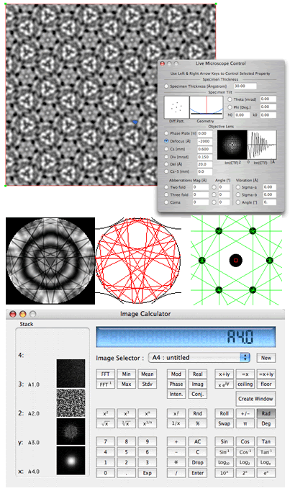This screenshot has width=290, height=491.
Task: Enable the Theta [mrad] radio option
Action: (x=230, y=99)
